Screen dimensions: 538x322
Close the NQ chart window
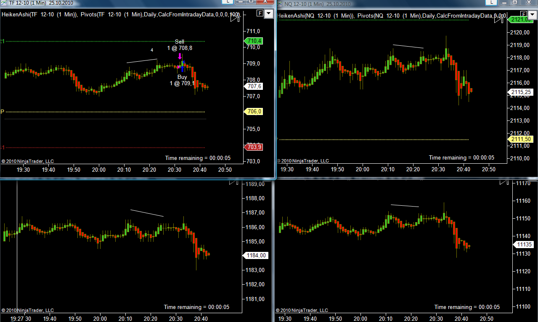530,3
